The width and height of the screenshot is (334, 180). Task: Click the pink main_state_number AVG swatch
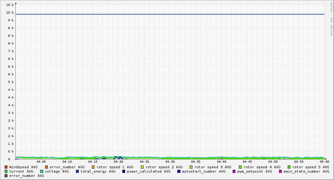coord(281,171)
